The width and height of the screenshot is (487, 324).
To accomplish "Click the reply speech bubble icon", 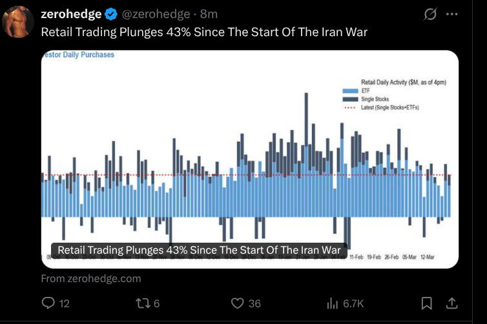I will (48, 303).
